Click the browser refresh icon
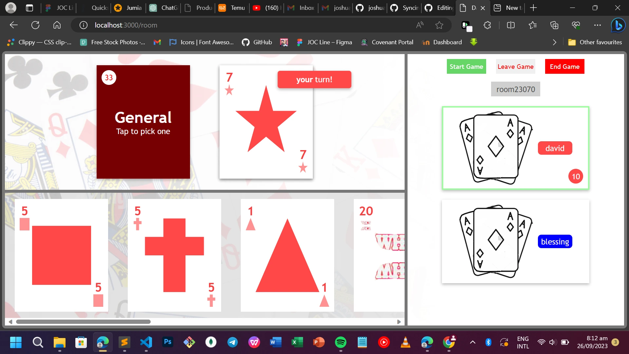 click(x=35, y=25)
